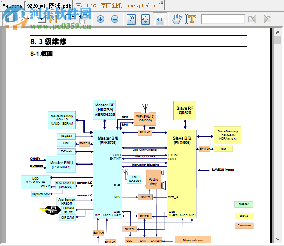Click the Common legend swatch

244,226
